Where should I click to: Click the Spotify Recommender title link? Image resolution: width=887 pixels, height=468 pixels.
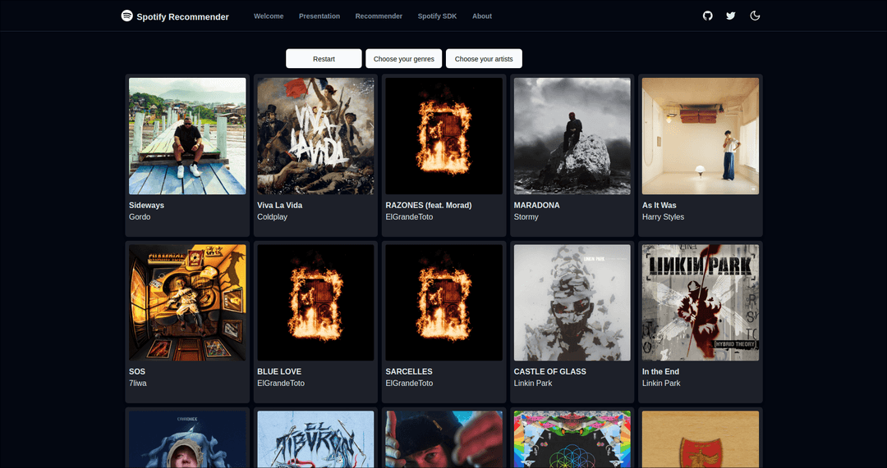click(x=182, y=17)
